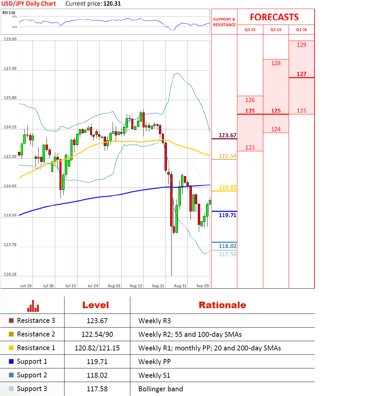The image size is (383, 396).
Task: Click the 123 forecast value in Q3 15
Action: point(250,148)
